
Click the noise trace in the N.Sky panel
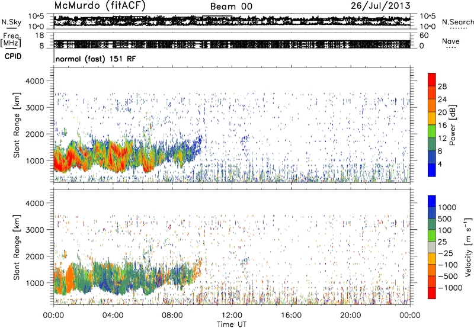[232, 21]
